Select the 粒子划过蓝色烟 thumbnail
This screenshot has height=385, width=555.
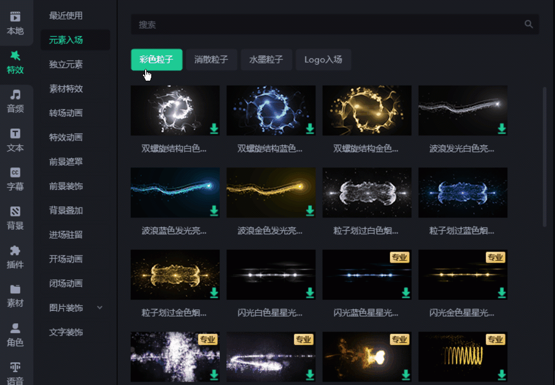point(463,192)
